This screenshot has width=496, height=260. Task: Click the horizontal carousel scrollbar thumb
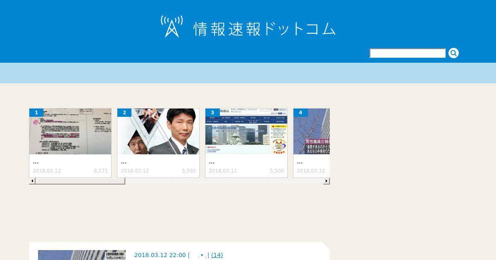[80, 181]
